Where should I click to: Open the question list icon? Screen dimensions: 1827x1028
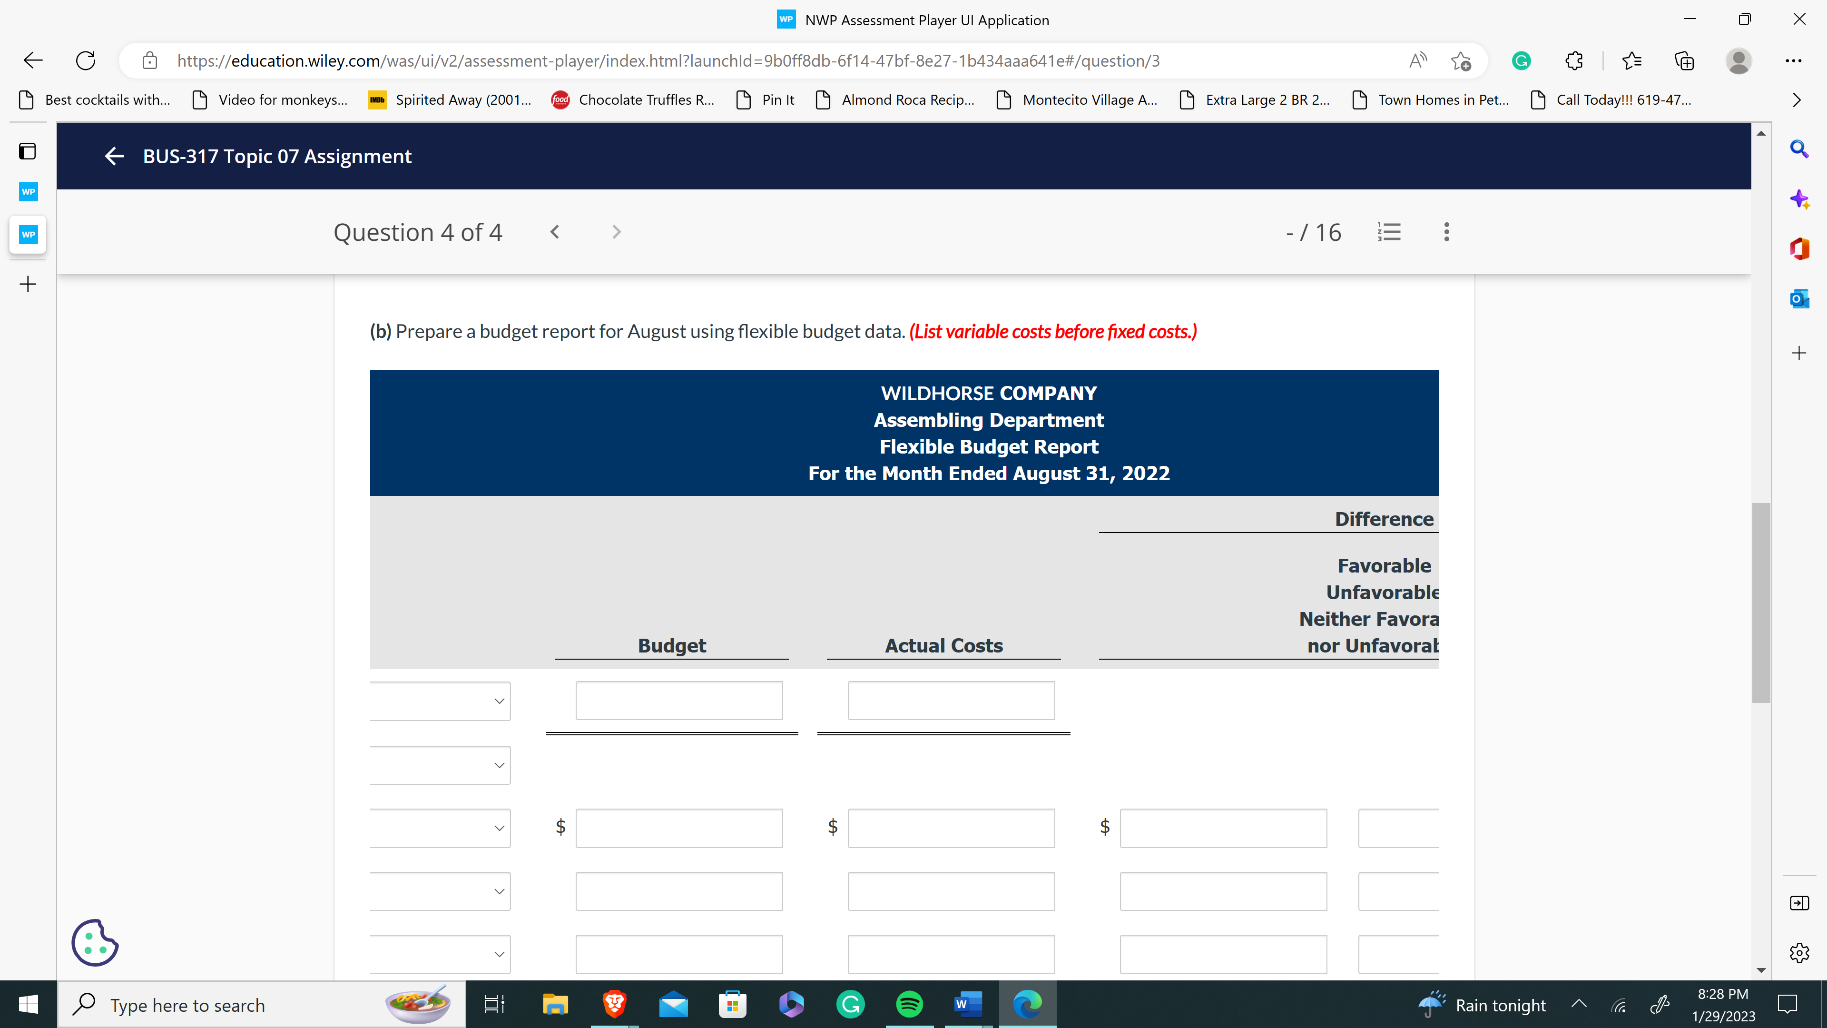[1389, 232]
